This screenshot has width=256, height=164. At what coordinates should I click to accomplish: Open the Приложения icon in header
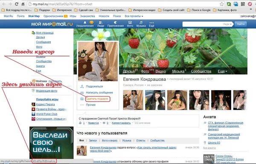click(116, 23)
